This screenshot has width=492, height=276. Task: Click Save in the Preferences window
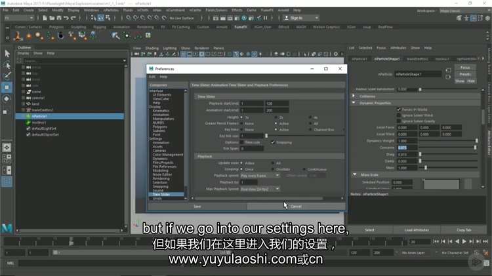(197, 207)
